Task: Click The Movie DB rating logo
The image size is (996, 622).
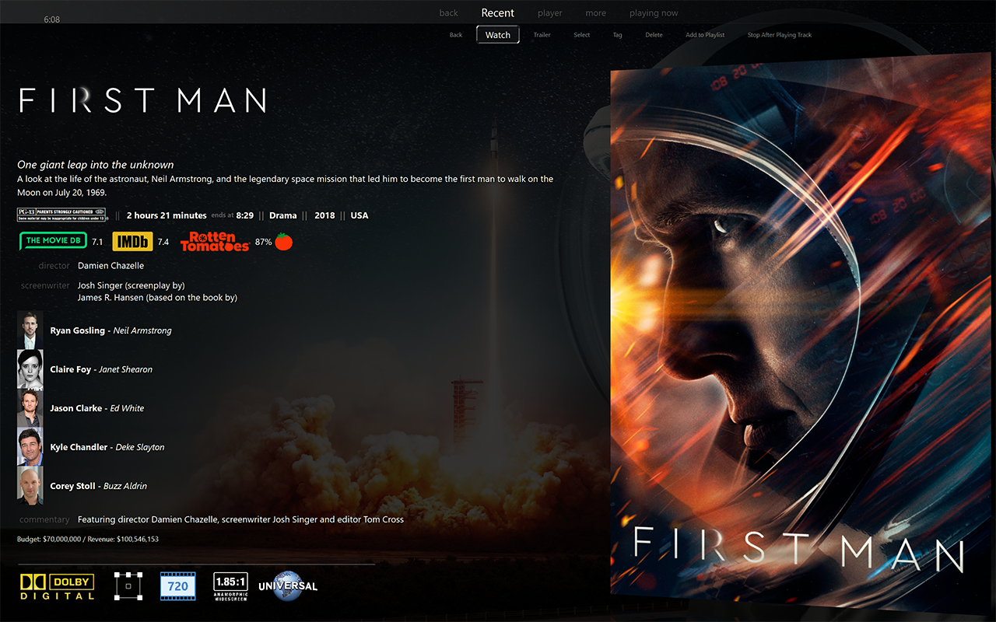Action: coord(53,241)
